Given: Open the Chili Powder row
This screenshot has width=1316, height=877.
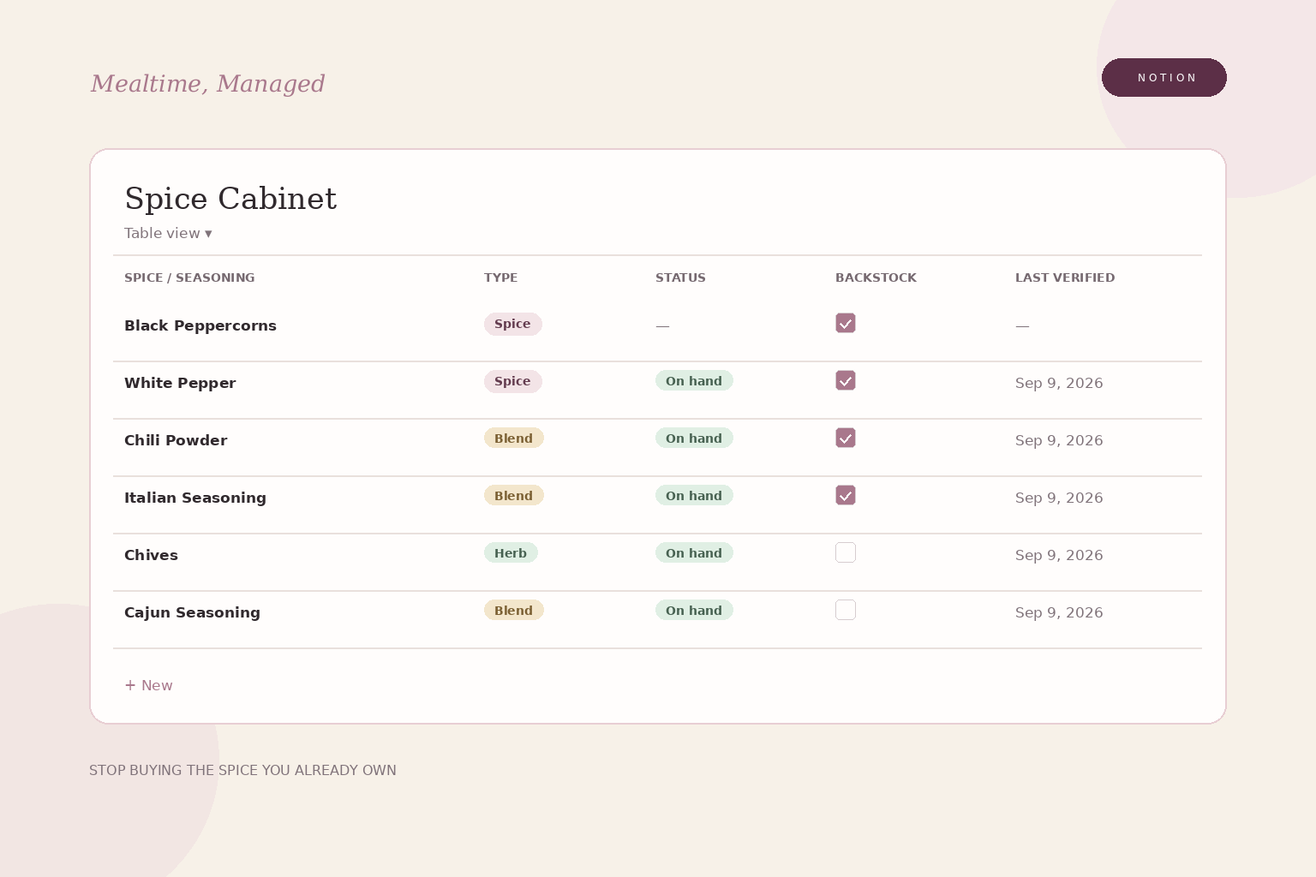Looking at the screenshot, I should (x=657, y=448).
